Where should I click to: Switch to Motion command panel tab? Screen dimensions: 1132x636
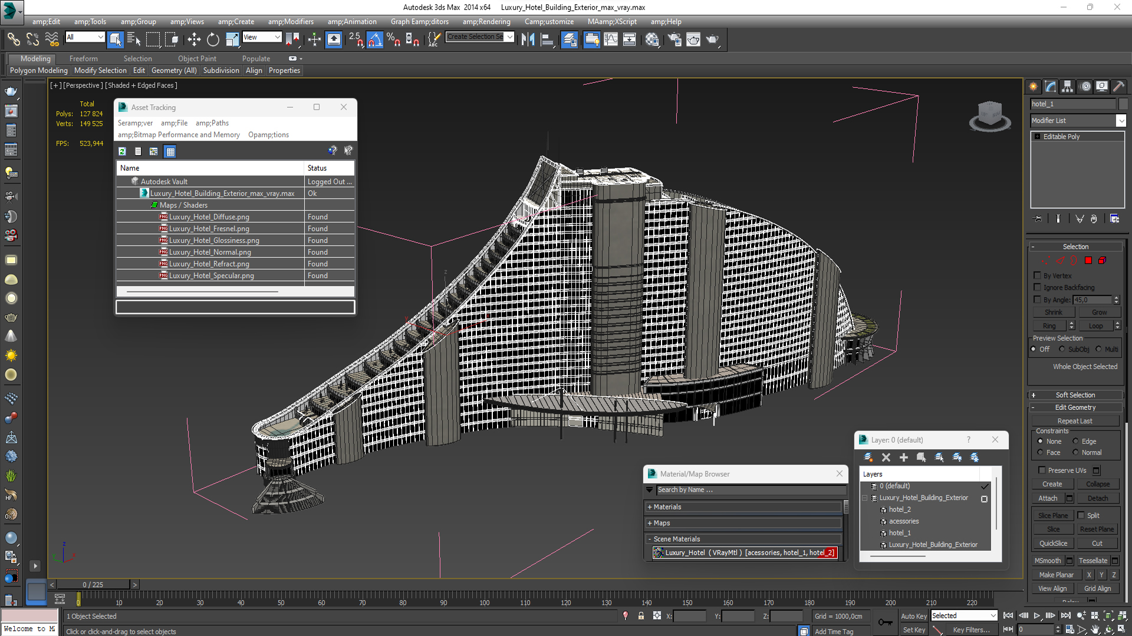1085,87
